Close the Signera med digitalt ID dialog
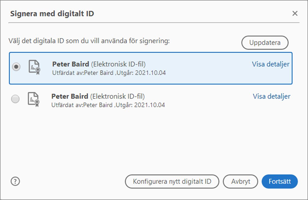308x200 pixels. (x=295, y=13)
